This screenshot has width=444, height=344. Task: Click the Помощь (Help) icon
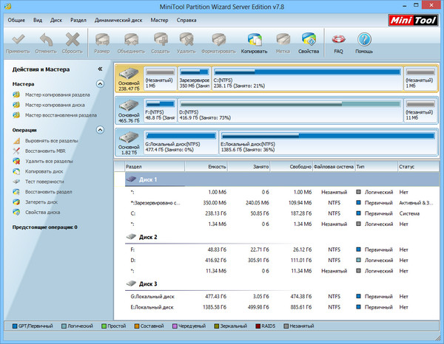click(363, 41)
